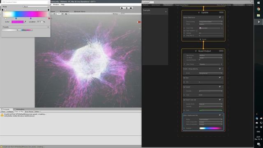Image resolution: width=263 pixels, height=148 pixels.
Task: Select the pink color stop at gradient end
Action: [x=49, y=18]
